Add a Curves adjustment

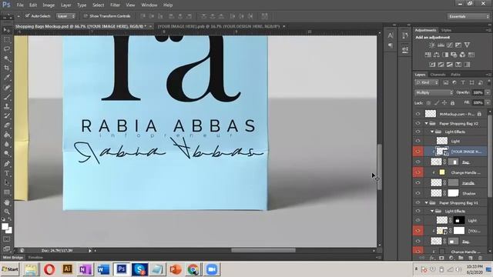click(450, 45)
